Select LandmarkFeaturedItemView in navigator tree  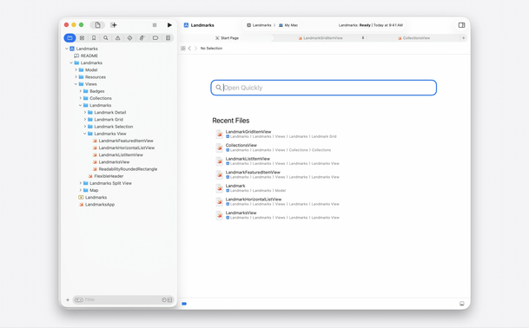(x=122, y=141)
